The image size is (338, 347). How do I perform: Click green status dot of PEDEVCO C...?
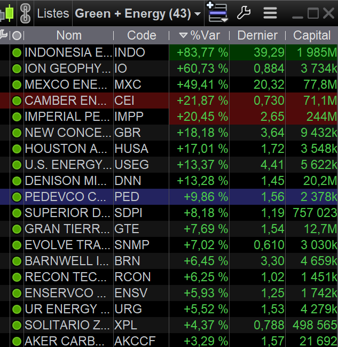pyautogui.click(x=17, y=197)
